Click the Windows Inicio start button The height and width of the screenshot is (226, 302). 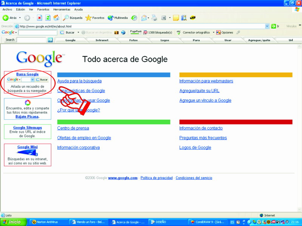[x=12, y=222]
